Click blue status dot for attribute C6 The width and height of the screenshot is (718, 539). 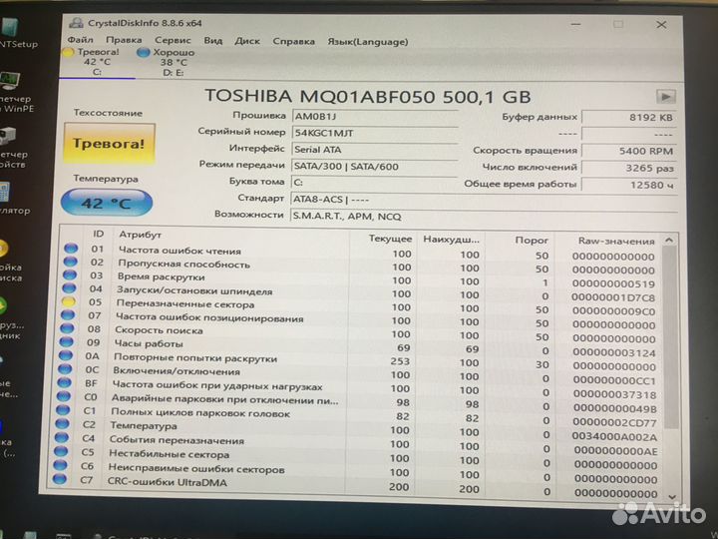coord(60,465)
